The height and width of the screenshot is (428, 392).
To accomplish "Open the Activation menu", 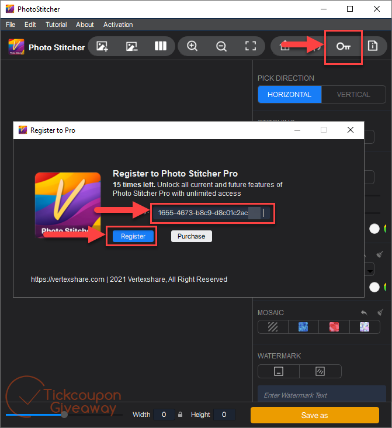I will pyautogui.click(x=118, y=25).
